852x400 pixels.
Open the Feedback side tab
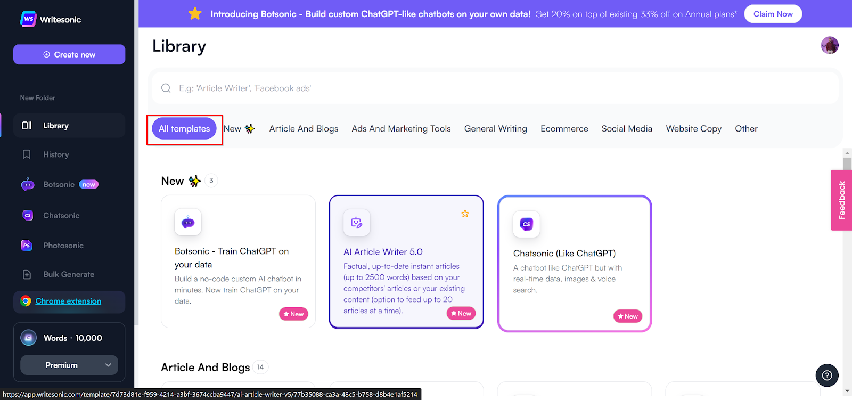click(x=841, y=200)
